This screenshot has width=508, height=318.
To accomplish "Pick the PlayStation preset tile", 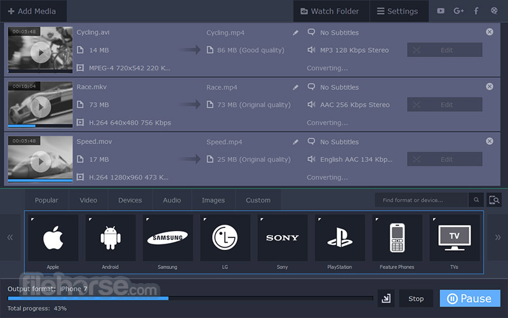I will [340, 237].
